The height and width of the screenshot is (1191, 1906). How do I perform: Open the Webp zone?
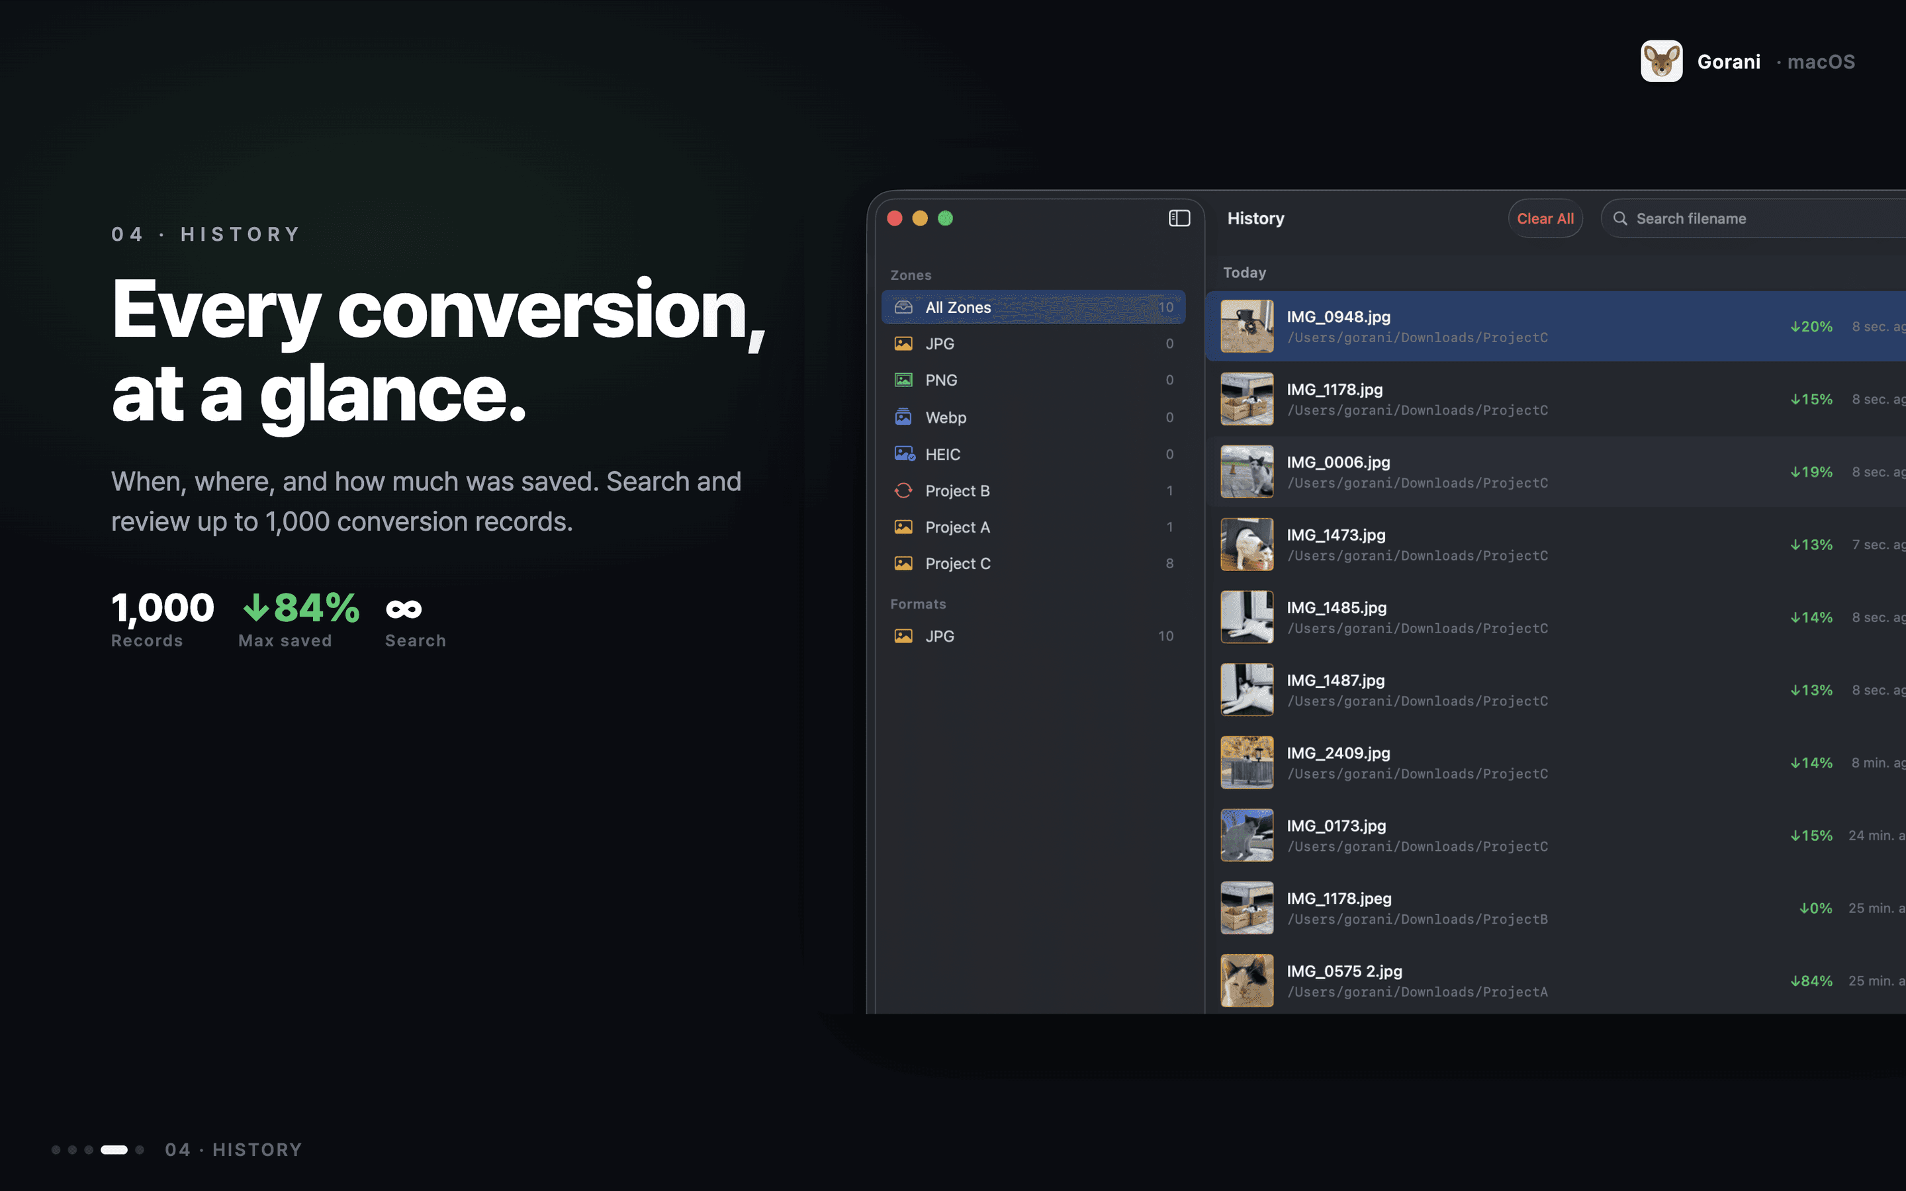[x=1032, y=417]
